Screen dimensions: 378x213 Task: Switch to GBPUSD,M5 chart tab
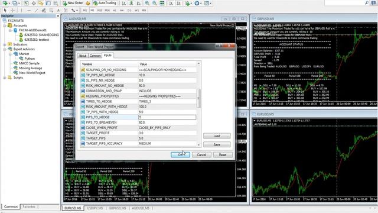coord(118,208)
